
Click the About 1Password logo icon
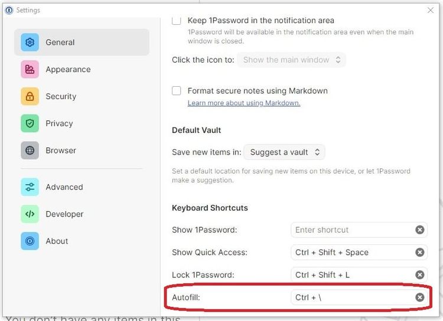[30, 241]
